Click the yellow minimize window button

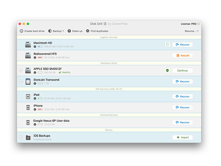[24, 24]
